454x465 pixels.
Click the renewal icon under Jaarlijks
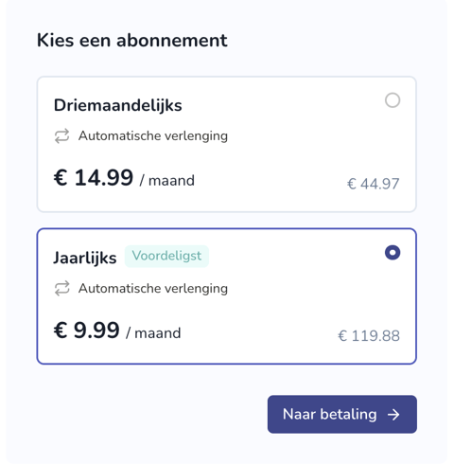[x=61, y=289]
